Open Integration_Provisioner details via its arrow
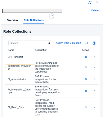 pos(94,67)
